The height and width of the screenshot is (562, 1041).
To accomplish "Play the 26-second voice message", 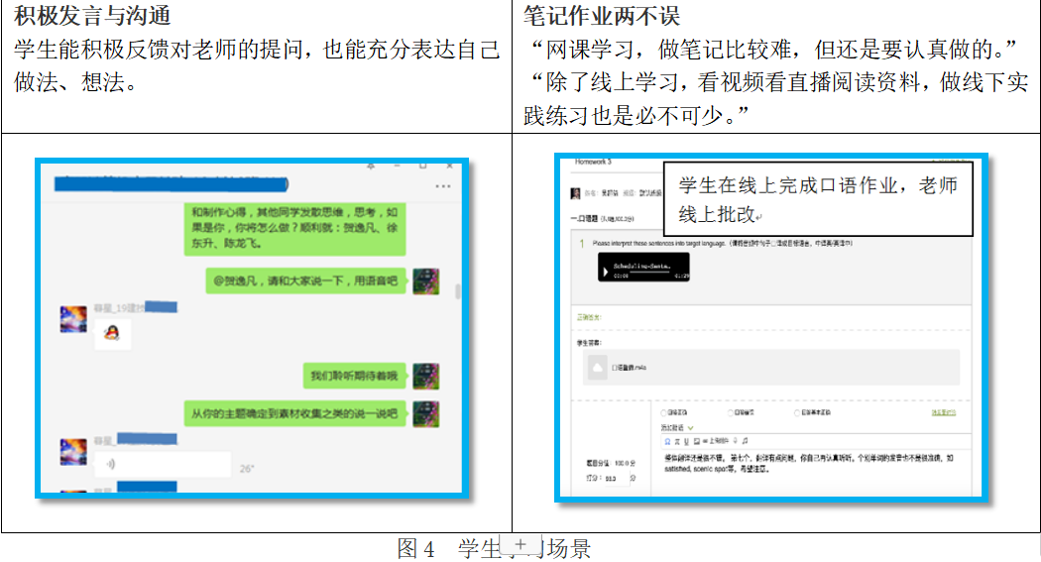I will click(x=164, y=463).
